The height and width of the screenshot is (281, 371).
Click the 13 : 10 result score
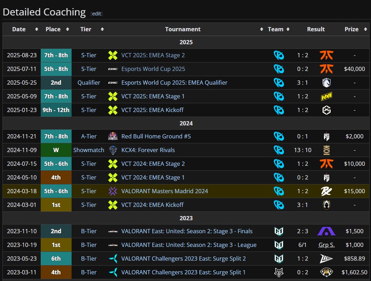pos(303,150)
